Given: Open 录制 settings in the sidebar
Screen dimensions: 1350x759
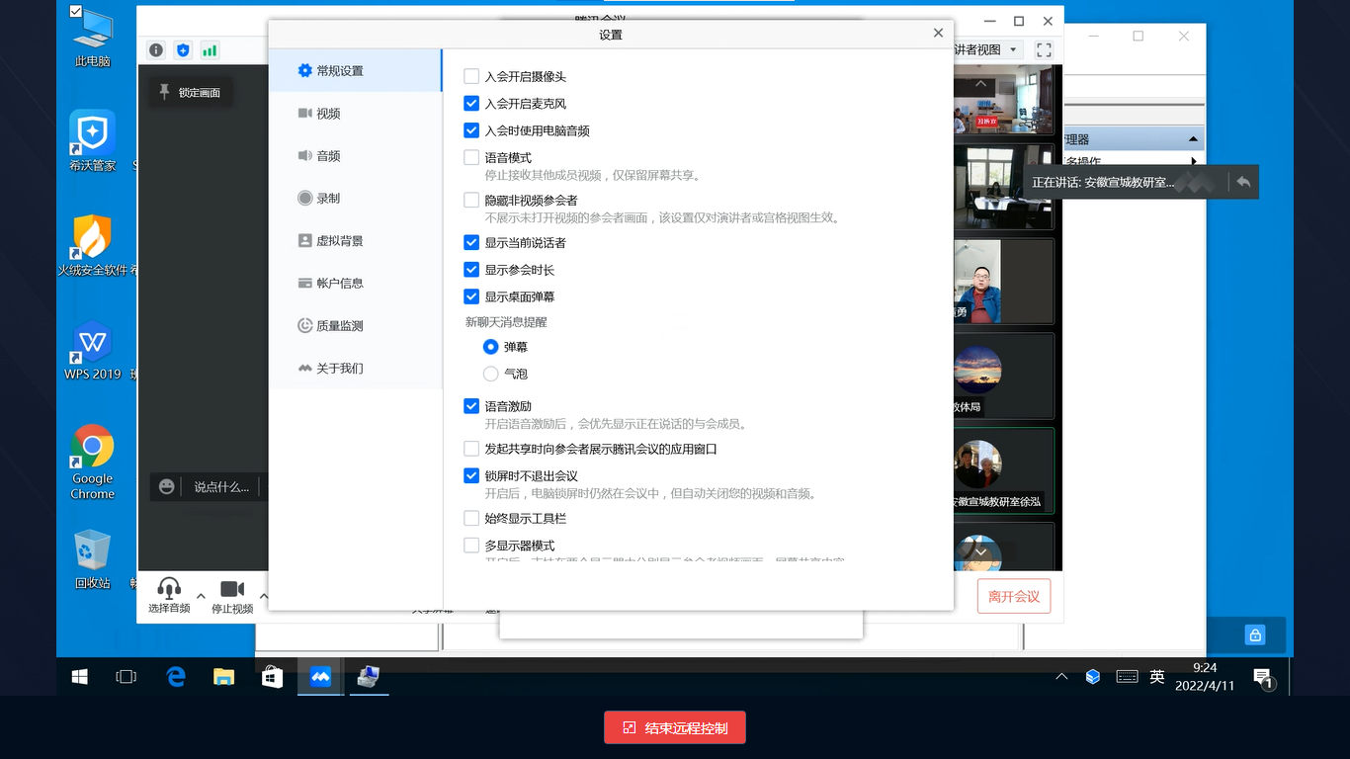Looking at the screenshot, I should [x=355, y=199].
